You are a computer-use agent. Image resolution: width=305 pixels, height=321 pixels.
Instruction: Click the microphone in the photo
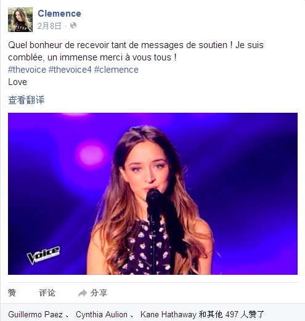(x=153, y=205)
